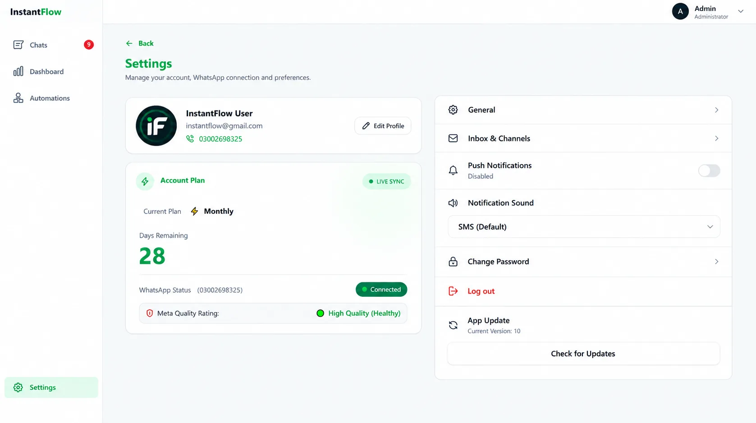Click the Dashboard bar chart icon
This screenshot has height=423, width=756.
[18, 71]
